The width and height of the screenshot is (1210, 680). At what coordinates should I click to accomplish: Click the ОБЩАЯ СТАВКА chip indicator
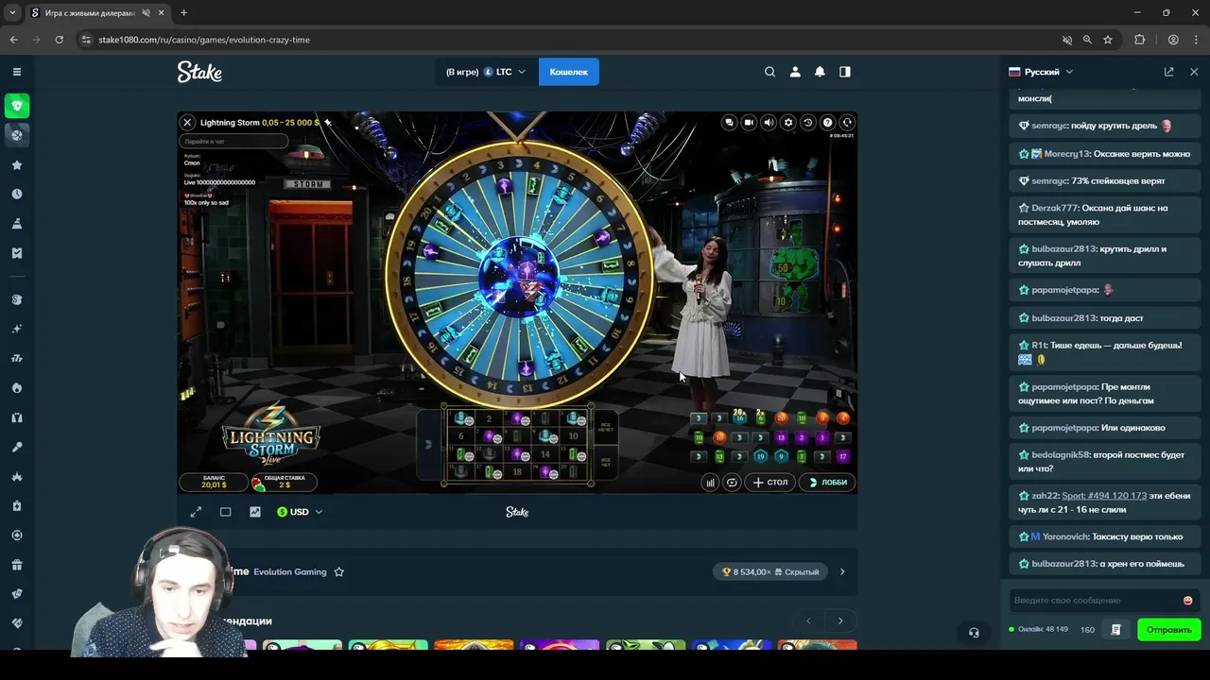point(284,481)
